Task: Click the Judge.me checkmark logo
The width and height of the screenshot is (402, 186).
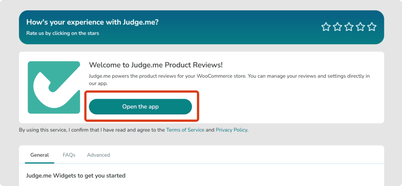Action: (x=54, y=87)
